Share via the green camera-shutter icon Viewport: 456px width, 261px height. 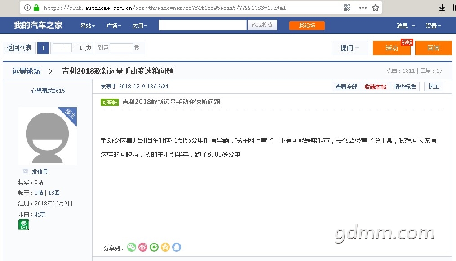click(x=154, y=247)
